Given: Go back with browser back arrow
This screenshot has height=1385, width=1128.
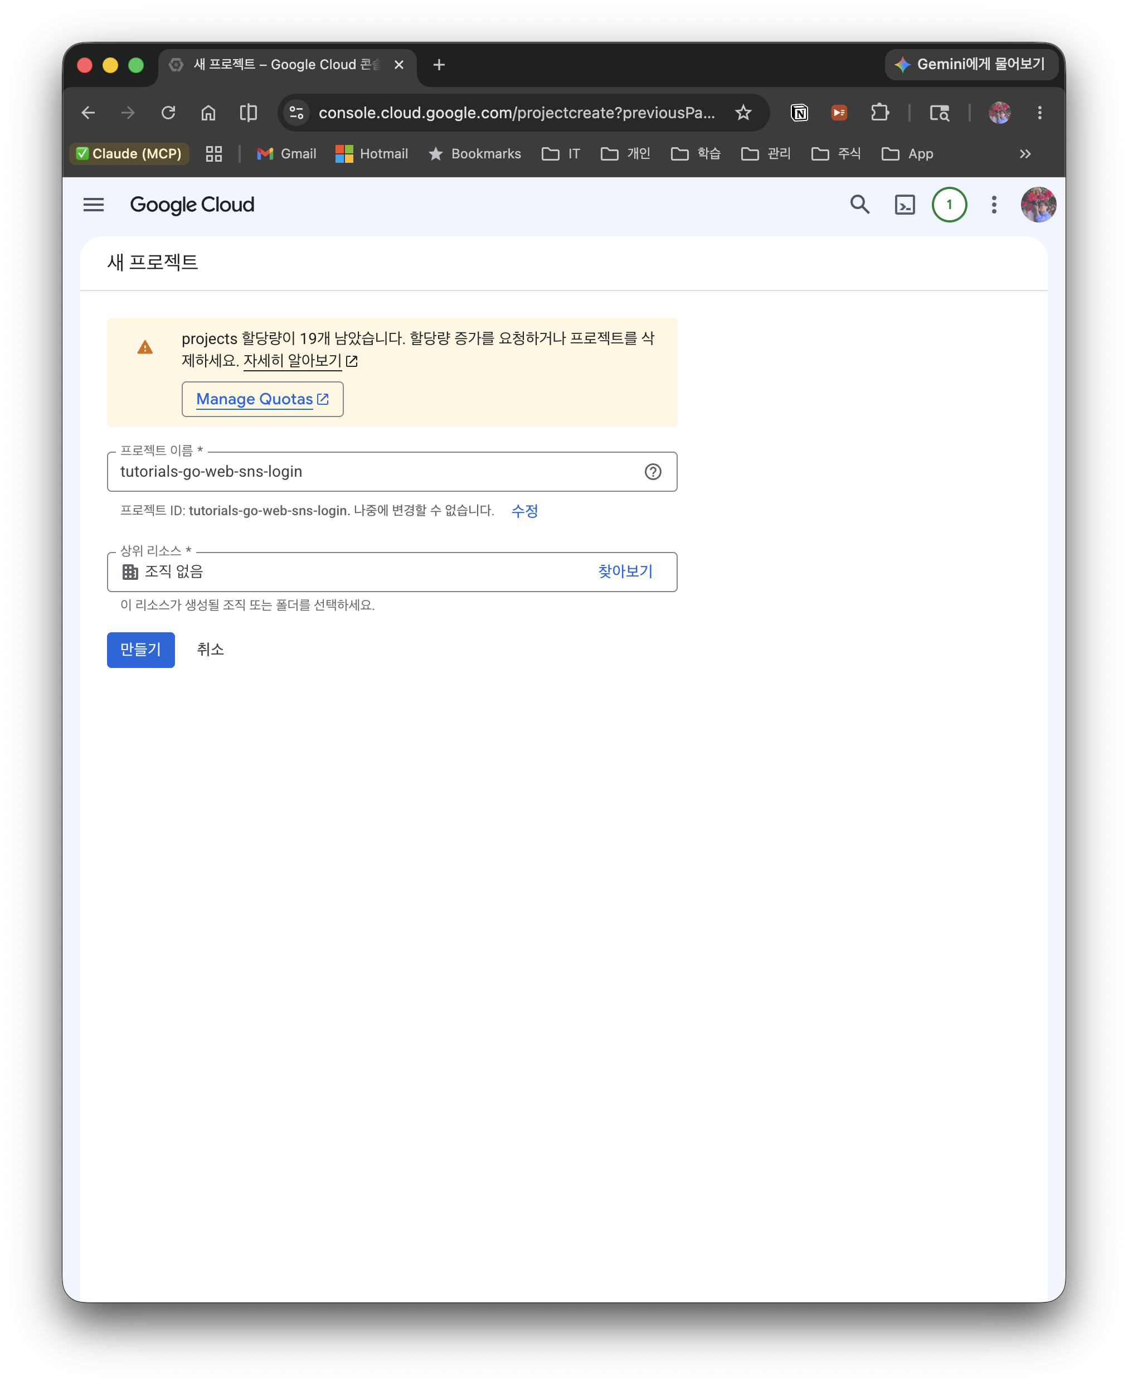Looking at the screenshot, I should [89, 113].
